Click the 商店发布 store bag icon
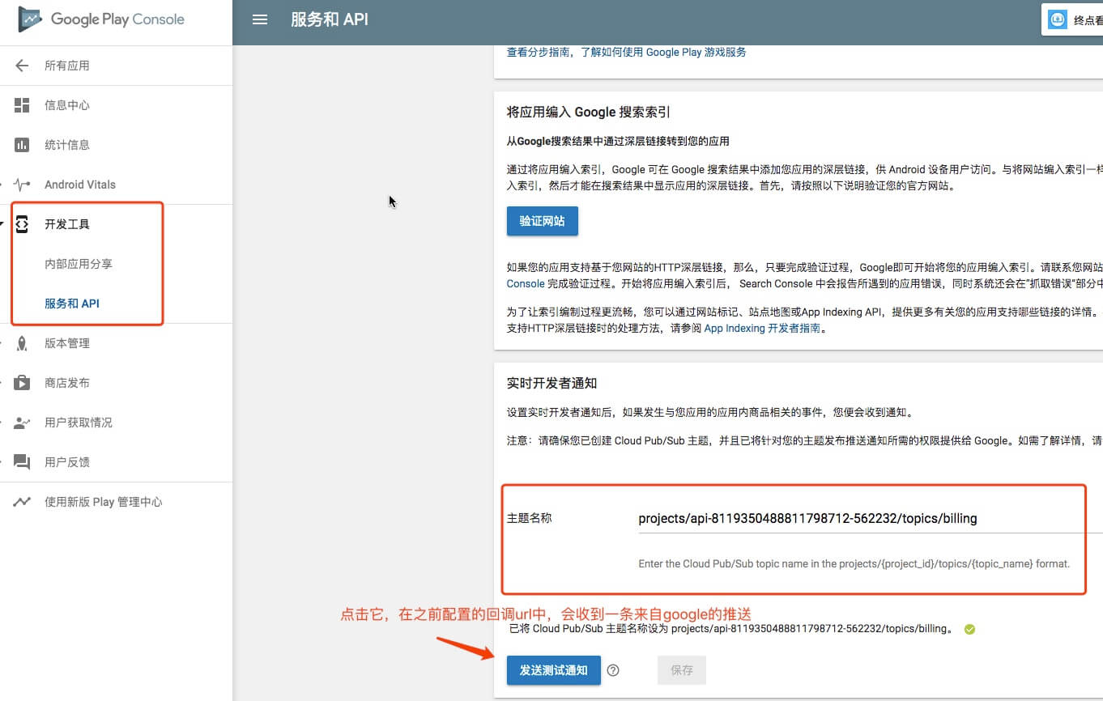 tap(22, 383)
